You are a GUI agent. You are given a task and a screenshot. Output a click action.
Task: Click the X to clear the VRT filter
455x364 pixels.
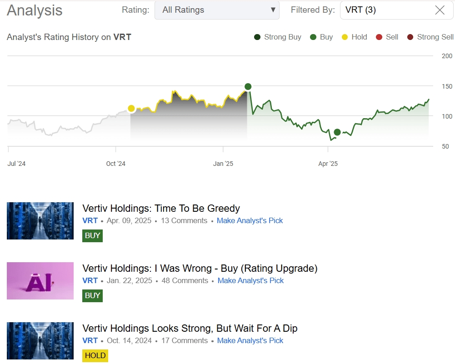click(439, 10)
